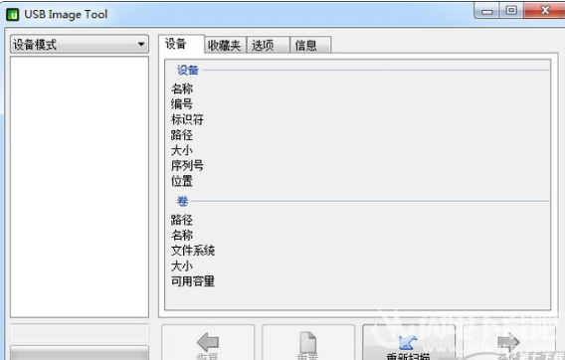Screen dimensions: 565x360
Task: Click the 重新扫描 rescan button
Action: coord(409,342)
